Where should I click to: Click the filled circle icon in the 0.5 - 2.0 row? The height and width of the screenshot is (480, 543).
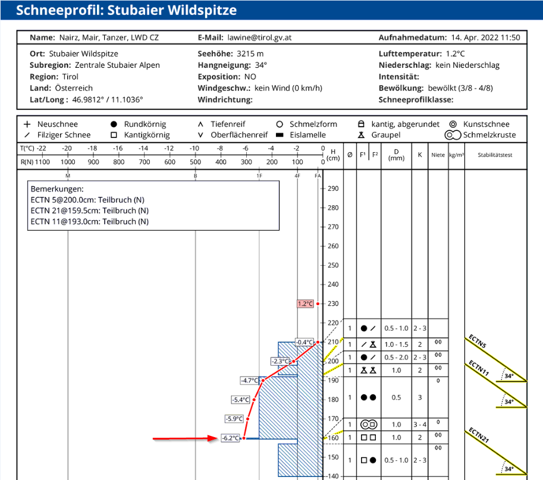(x=363, y=357)
